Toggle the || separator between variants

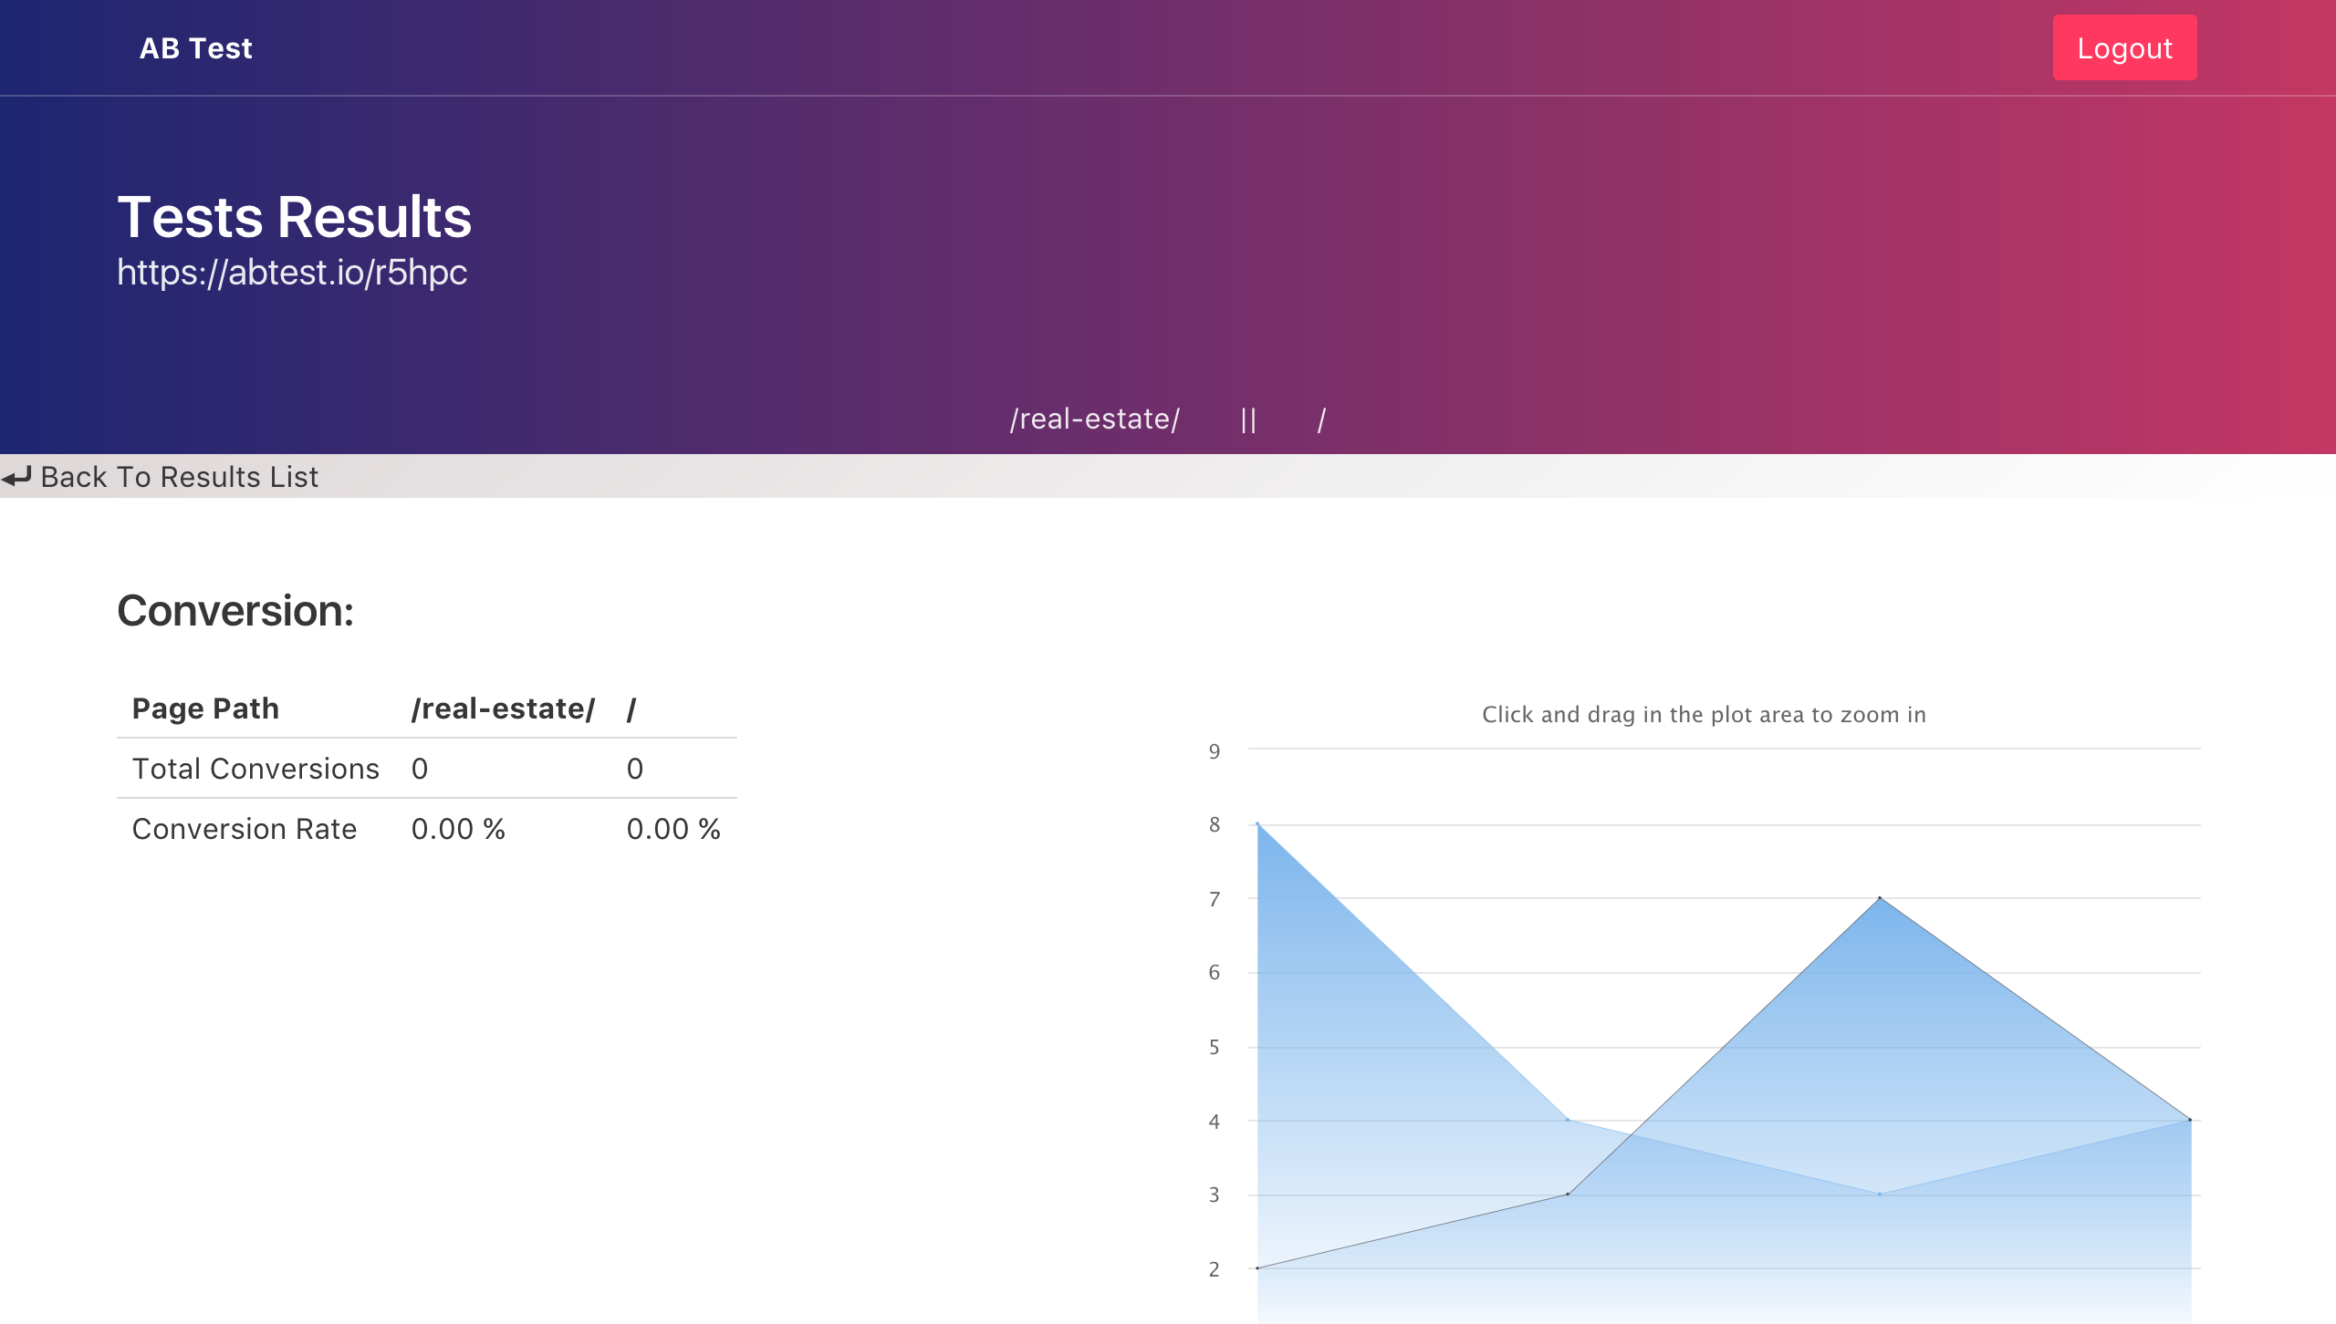click(x=1249, y=419)
